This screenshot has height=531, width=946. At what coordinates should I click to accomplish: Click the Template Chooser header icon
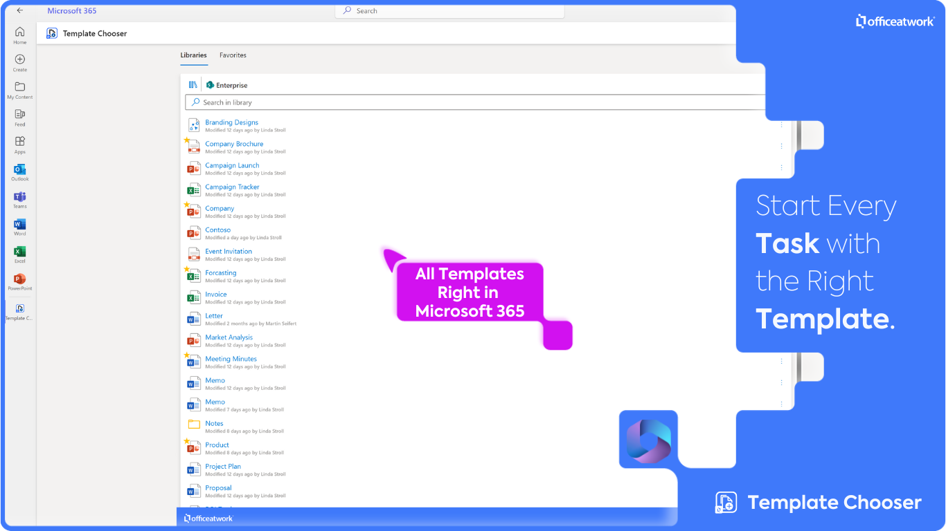click(x=52, y=33)
